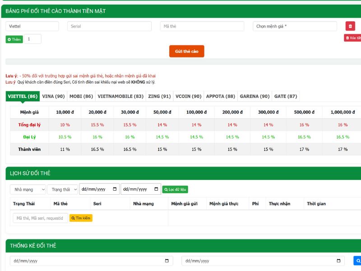The image size is (361, 271).
Task: Click the Đại Lý row label
Action: [x=29, y=137]
